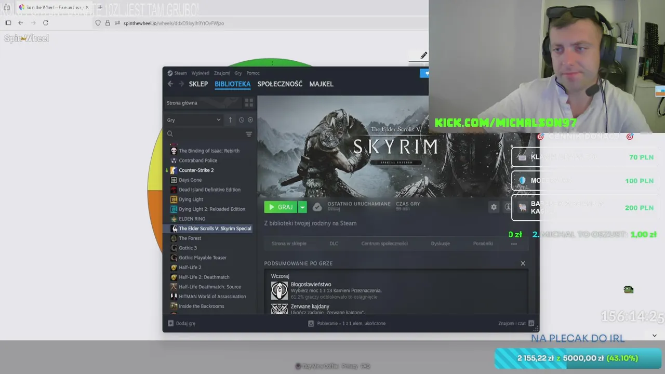Click the library search magnifier icon
Screen dimensions: 665x374
click(x=170, y=134)
